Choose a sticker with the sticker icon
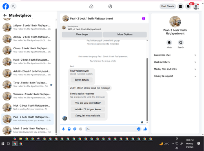204x151 pixels. coord(75,129)
